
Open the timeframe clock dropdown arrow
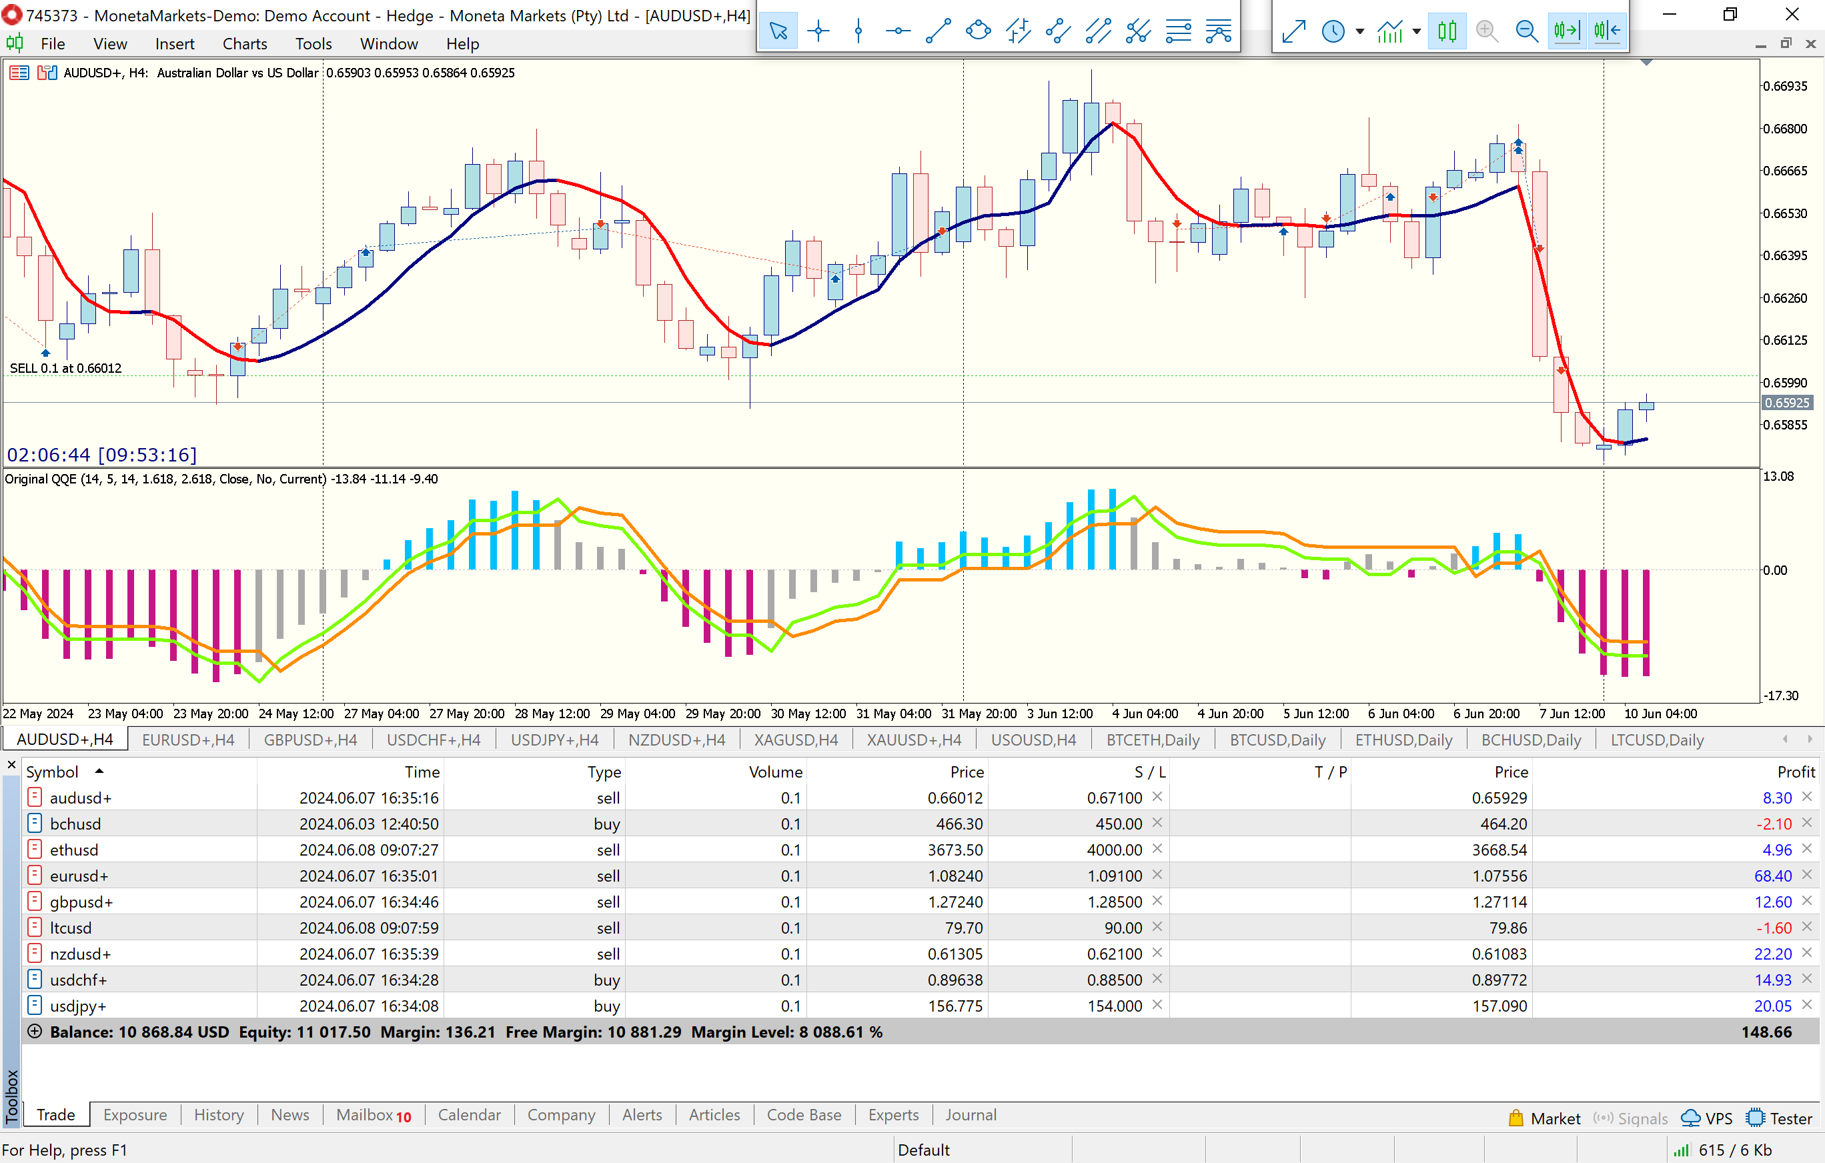tap(1359, 32)
